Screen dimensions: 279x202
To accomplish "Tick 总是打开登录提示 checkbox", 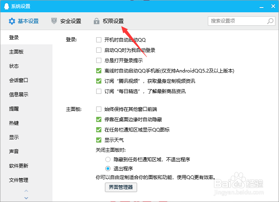I will click(99, 60).
